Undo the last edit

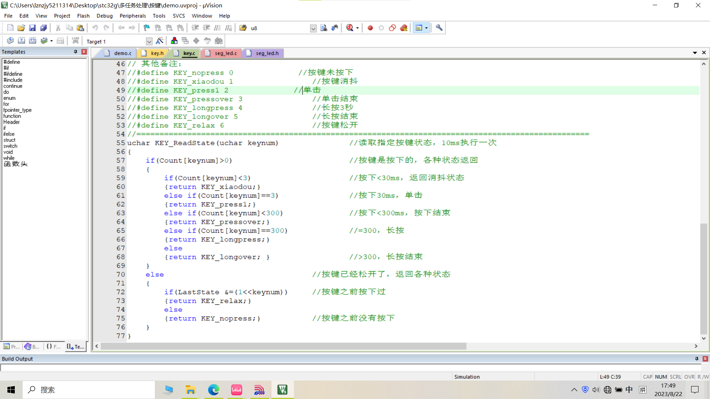tap(95, 28)
